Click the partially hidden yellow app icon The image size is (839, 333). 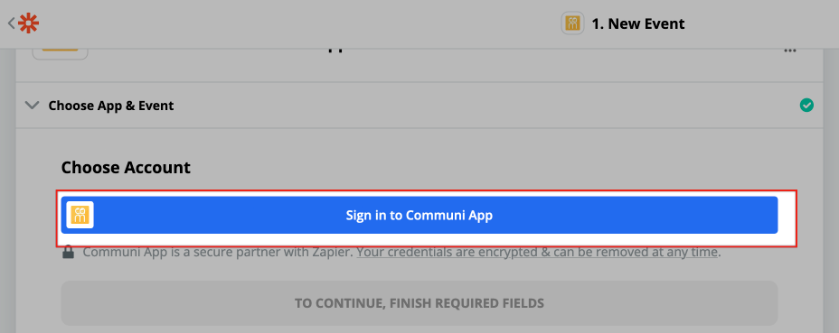(x=60, y=54)
